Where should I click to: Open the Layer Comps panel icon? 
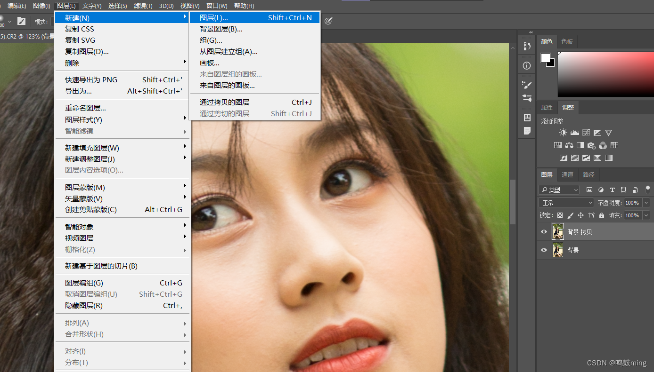(x=527, y=118)
